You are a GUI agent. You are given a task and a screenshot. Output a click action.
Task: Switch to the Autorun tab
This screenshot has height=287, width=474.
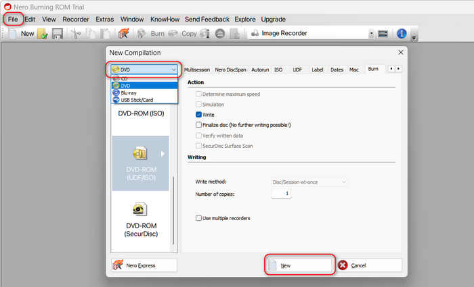260,70
